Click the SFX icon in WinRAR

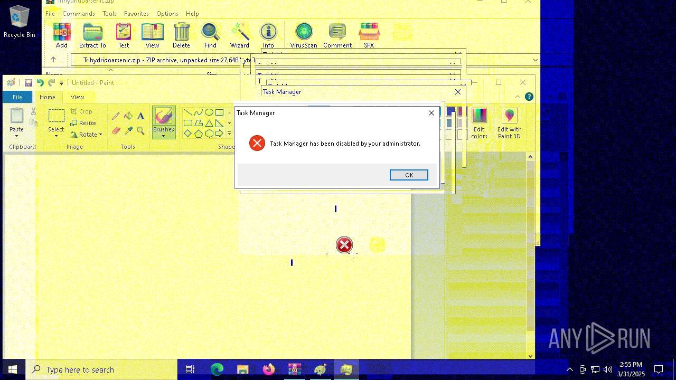click(369, 35)
